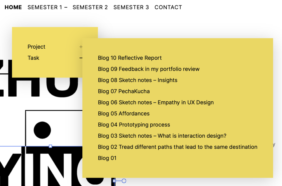Go to the HOME page
This screenshot has width=282, height=186.
(13, 7)
